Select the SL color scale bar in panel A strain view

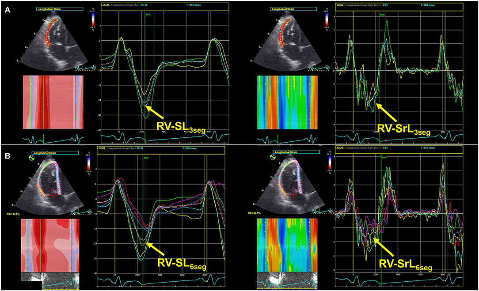point(93,19)
